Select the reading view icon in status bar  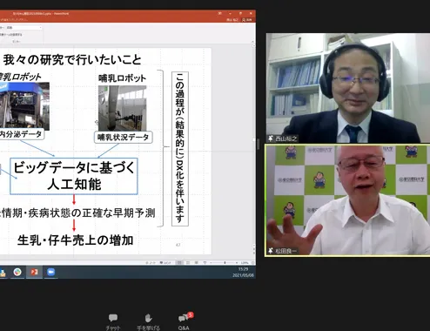[196, 262]
